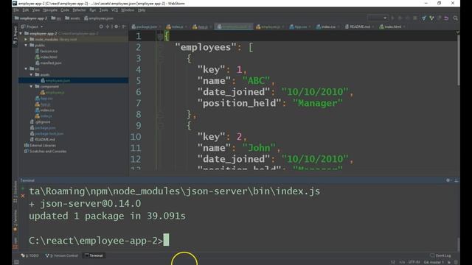Open the Project tool window side tab
Screen dimensions: 472x265
(15, 35)
